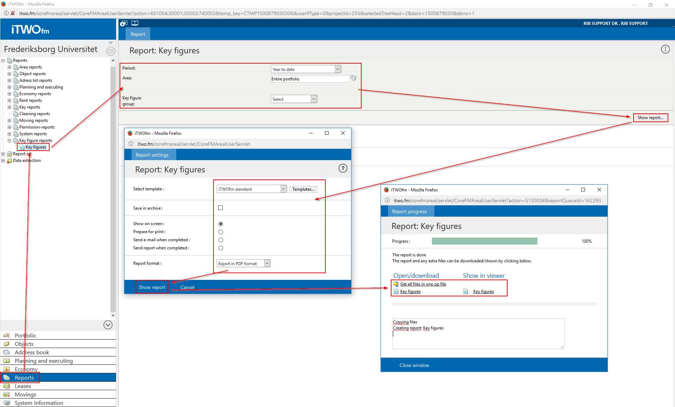Click Get all files in one zip file link
This screenshot has height=407, width=675.
point(423,284)
